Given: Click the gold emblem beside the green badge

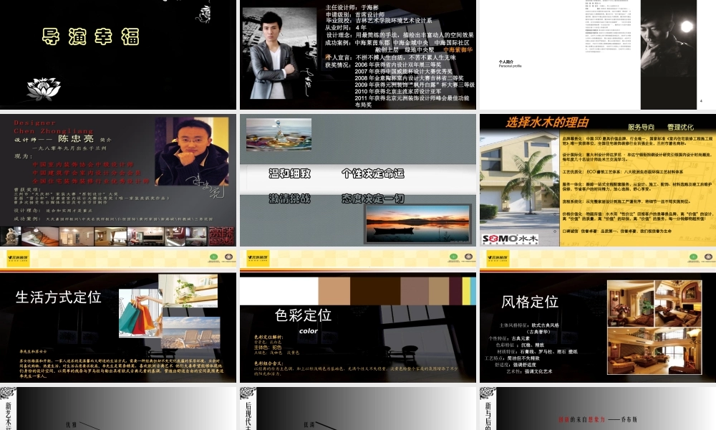Looking at the screenshot, I should (x=228, y=258).
